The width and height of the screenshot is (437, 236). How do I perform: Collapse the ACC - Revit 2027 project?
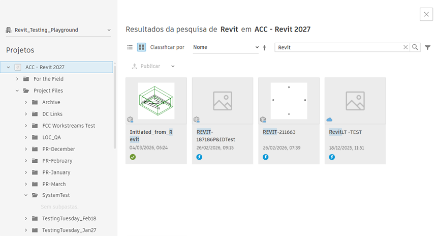pyautogui.click(x=8, y=67)
